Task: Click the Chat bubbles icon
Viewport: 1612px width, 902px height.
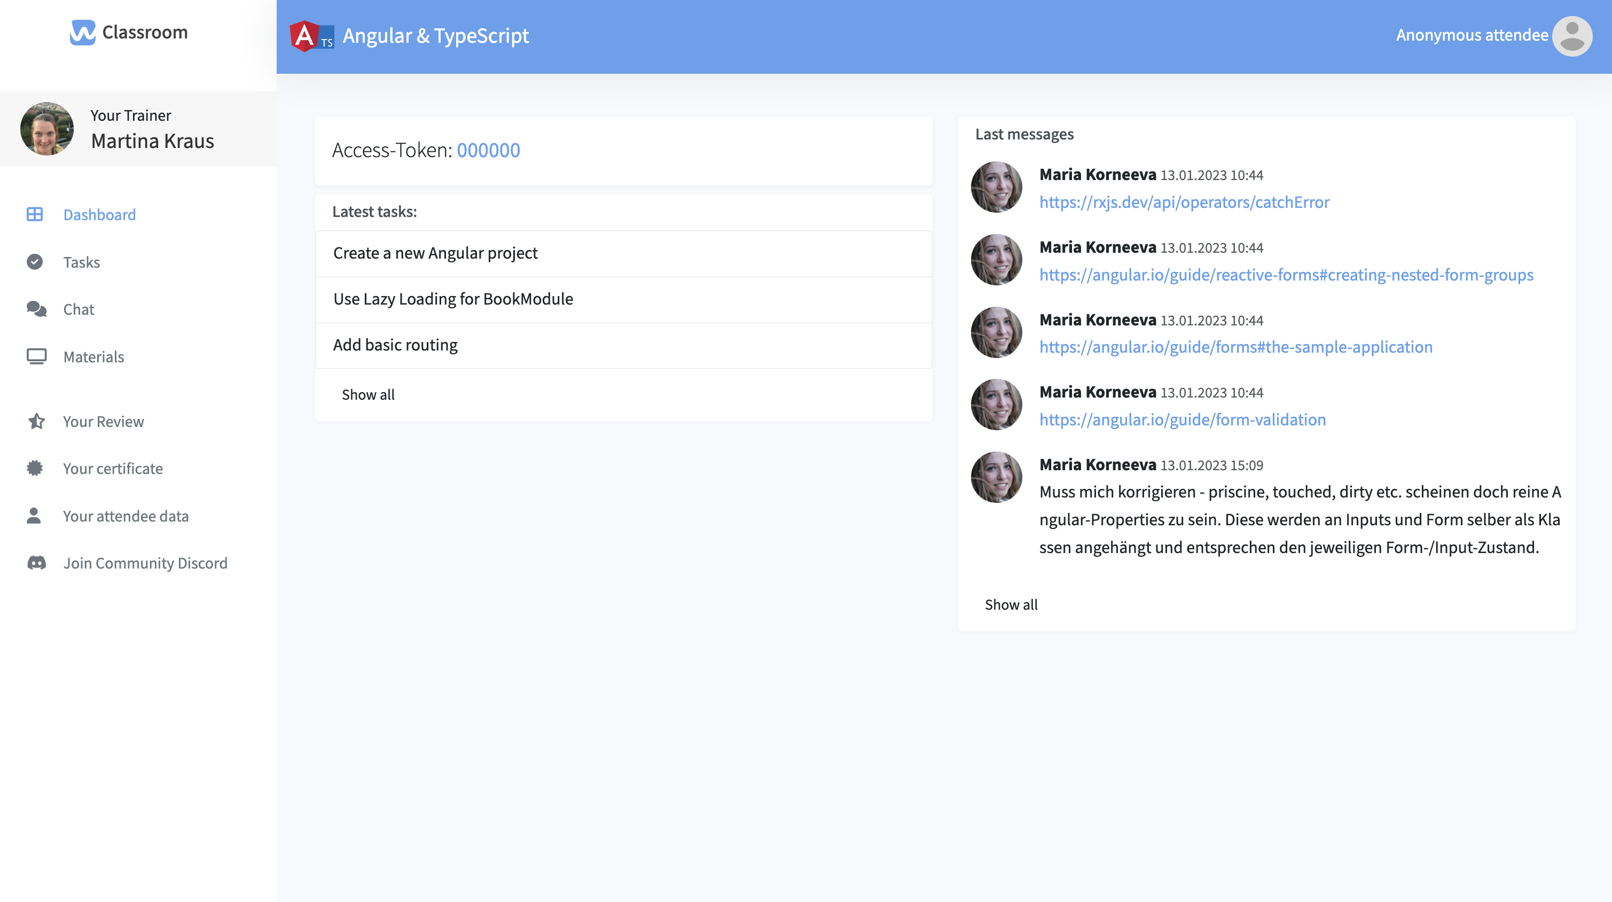Action: pyautogui.click(x=36, y=309)
